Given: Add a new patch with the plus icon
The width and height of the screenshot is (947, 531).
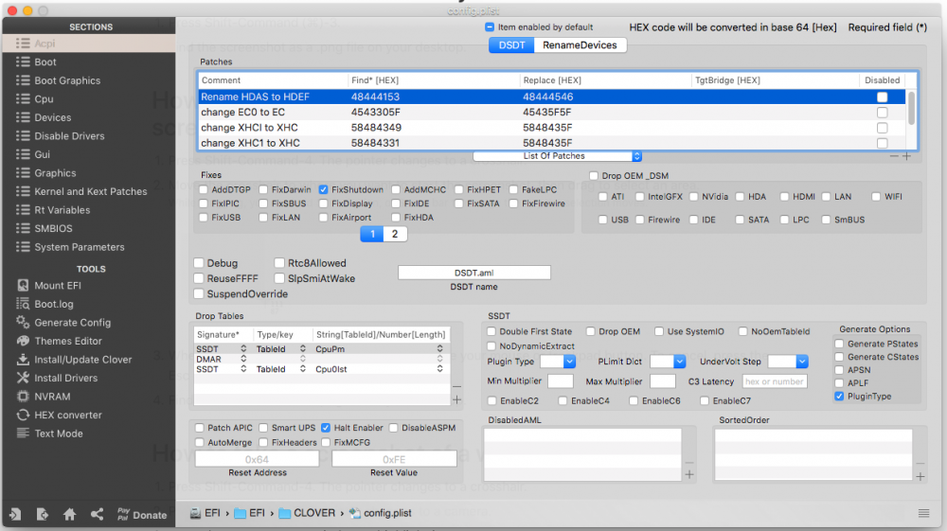Looking at the screenshot, I should 906,156.
